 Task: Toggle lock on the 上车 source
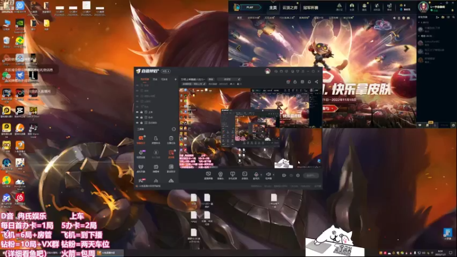click(142, 112)
